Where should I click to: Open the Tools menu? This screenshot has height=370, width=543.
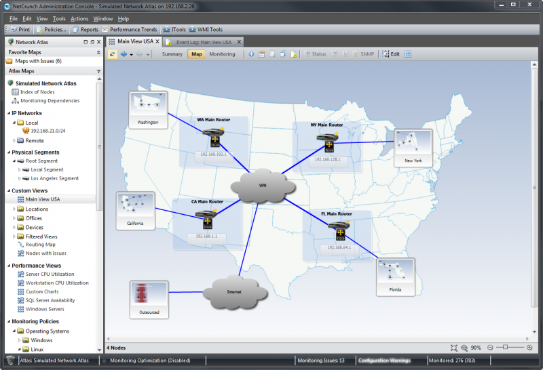point(59,19)
